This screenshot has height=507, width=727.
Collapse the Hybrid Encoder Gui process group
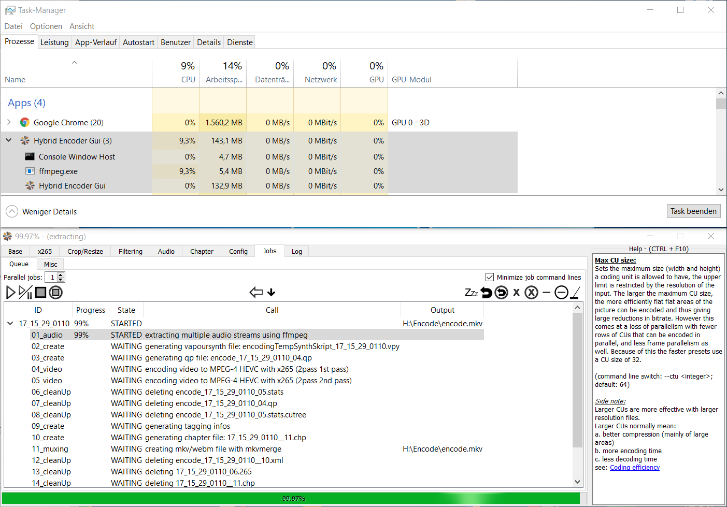pos(9,140)
